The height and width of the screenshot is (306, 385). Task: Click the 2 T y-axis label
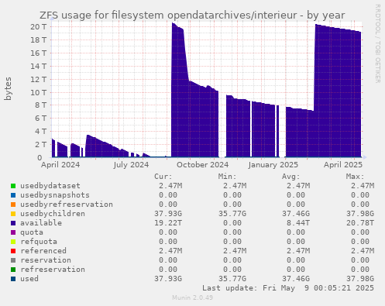pyautogui.click(x=40, y=145)
